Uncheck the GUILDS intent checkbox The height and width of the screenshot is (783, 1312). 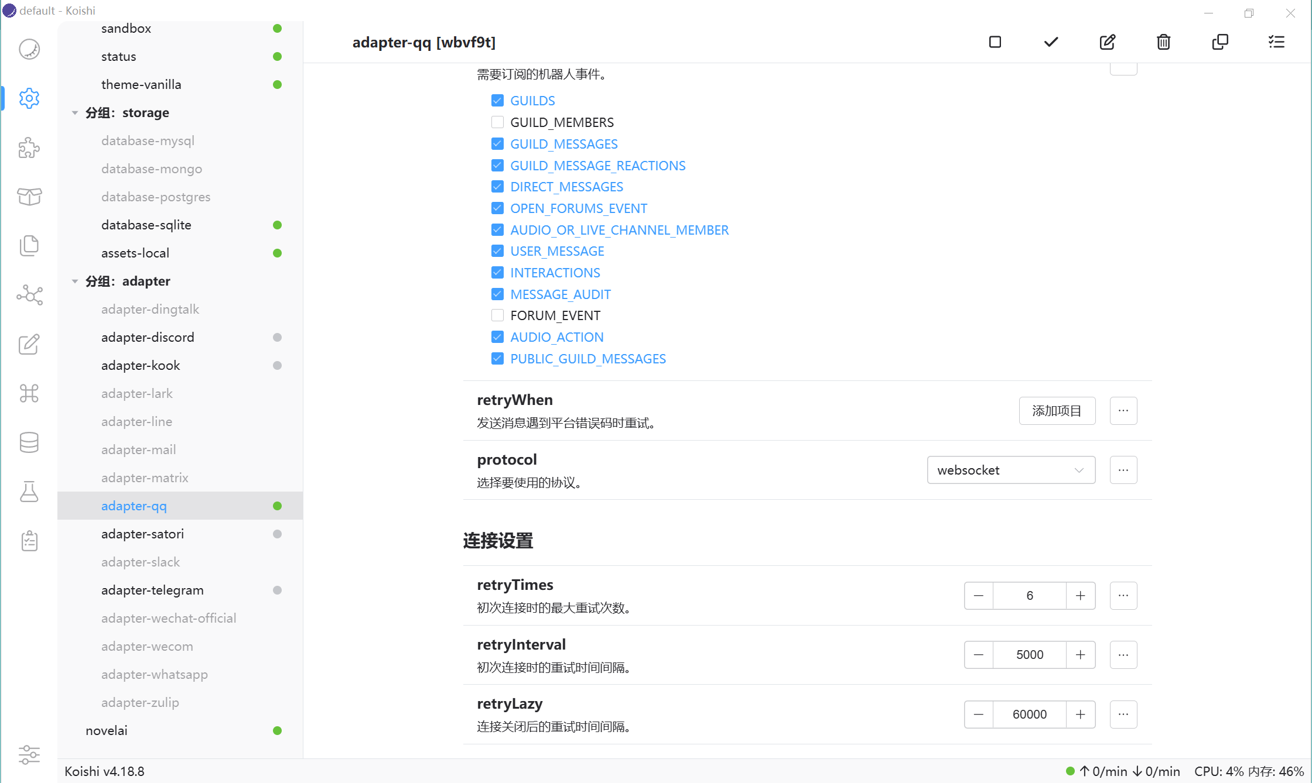[x=497, y=101]
